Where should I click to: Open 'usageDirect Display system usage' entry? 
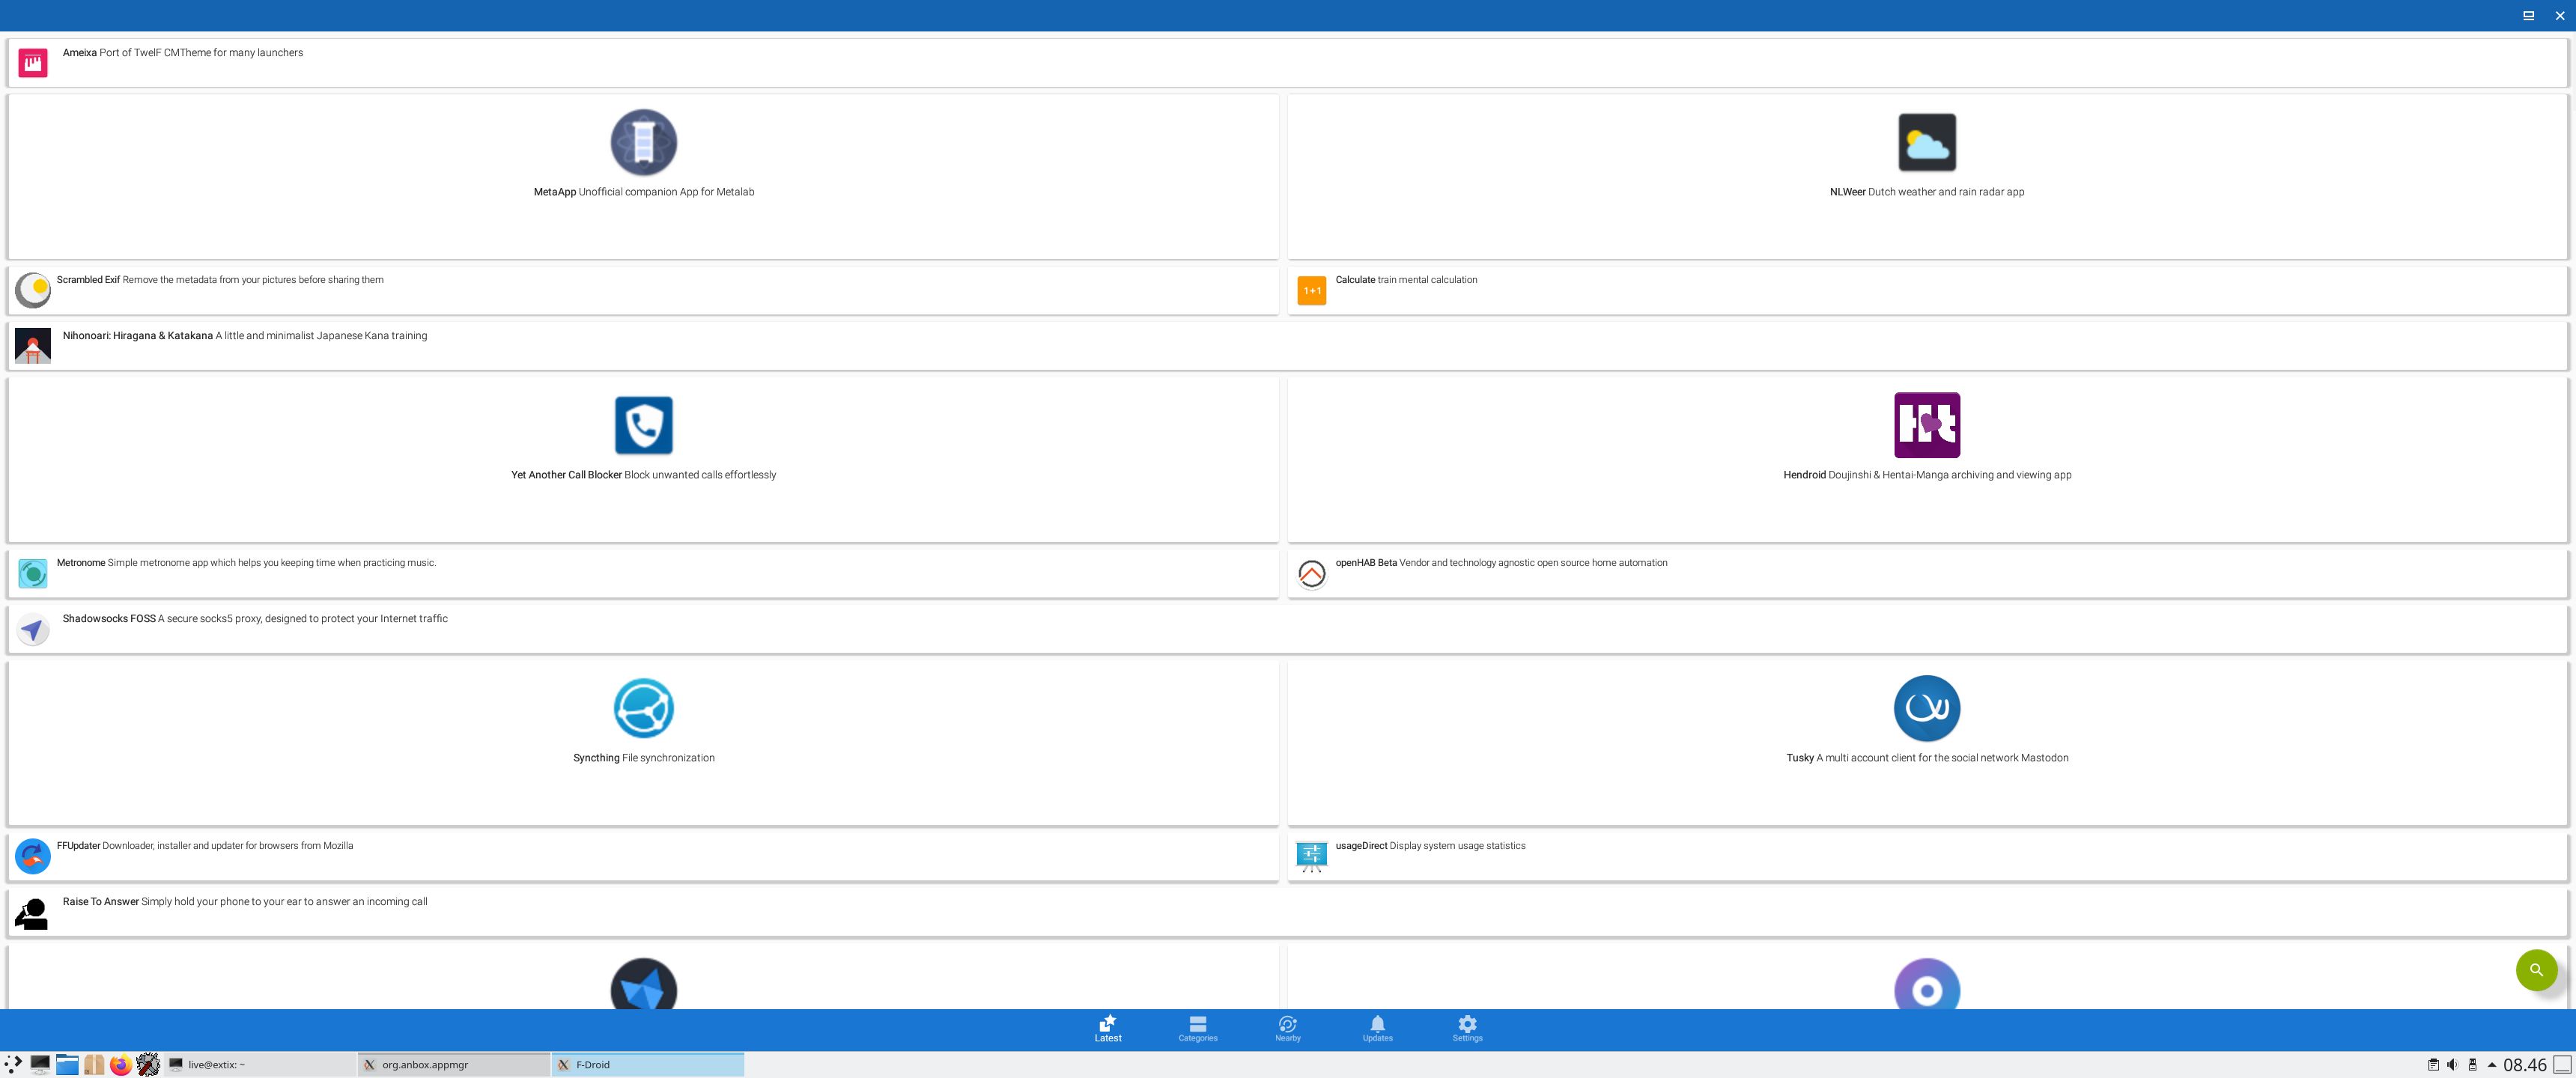coord(1926,856)
